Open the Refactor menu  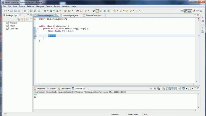31,6
